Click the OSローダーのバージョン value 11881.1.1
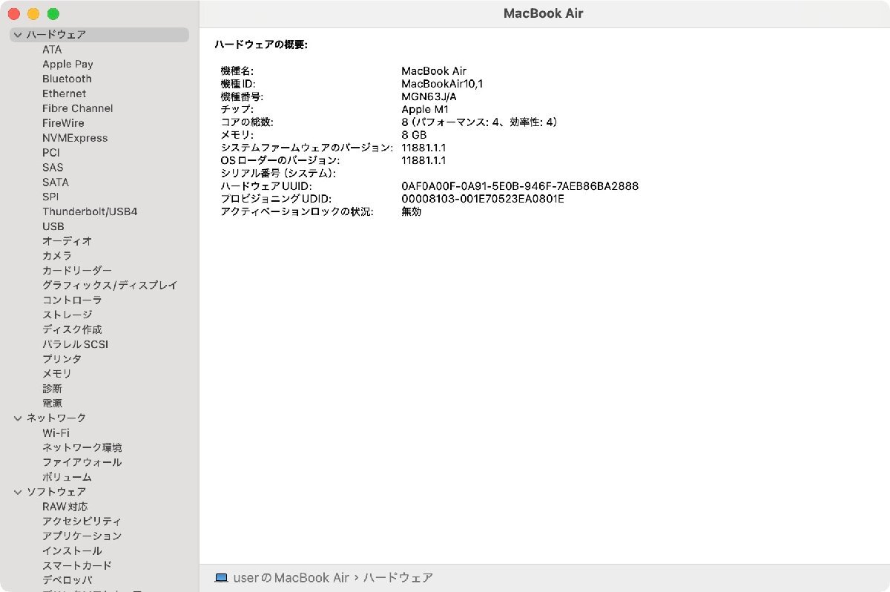 point(423,160)
